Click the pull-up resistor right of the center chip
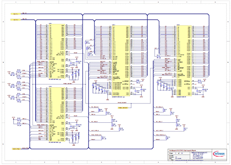 [x=137, y=81]
